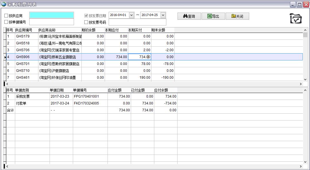
Task: Toggle the 按单据编号 checkbox
Action: point(6,22)
